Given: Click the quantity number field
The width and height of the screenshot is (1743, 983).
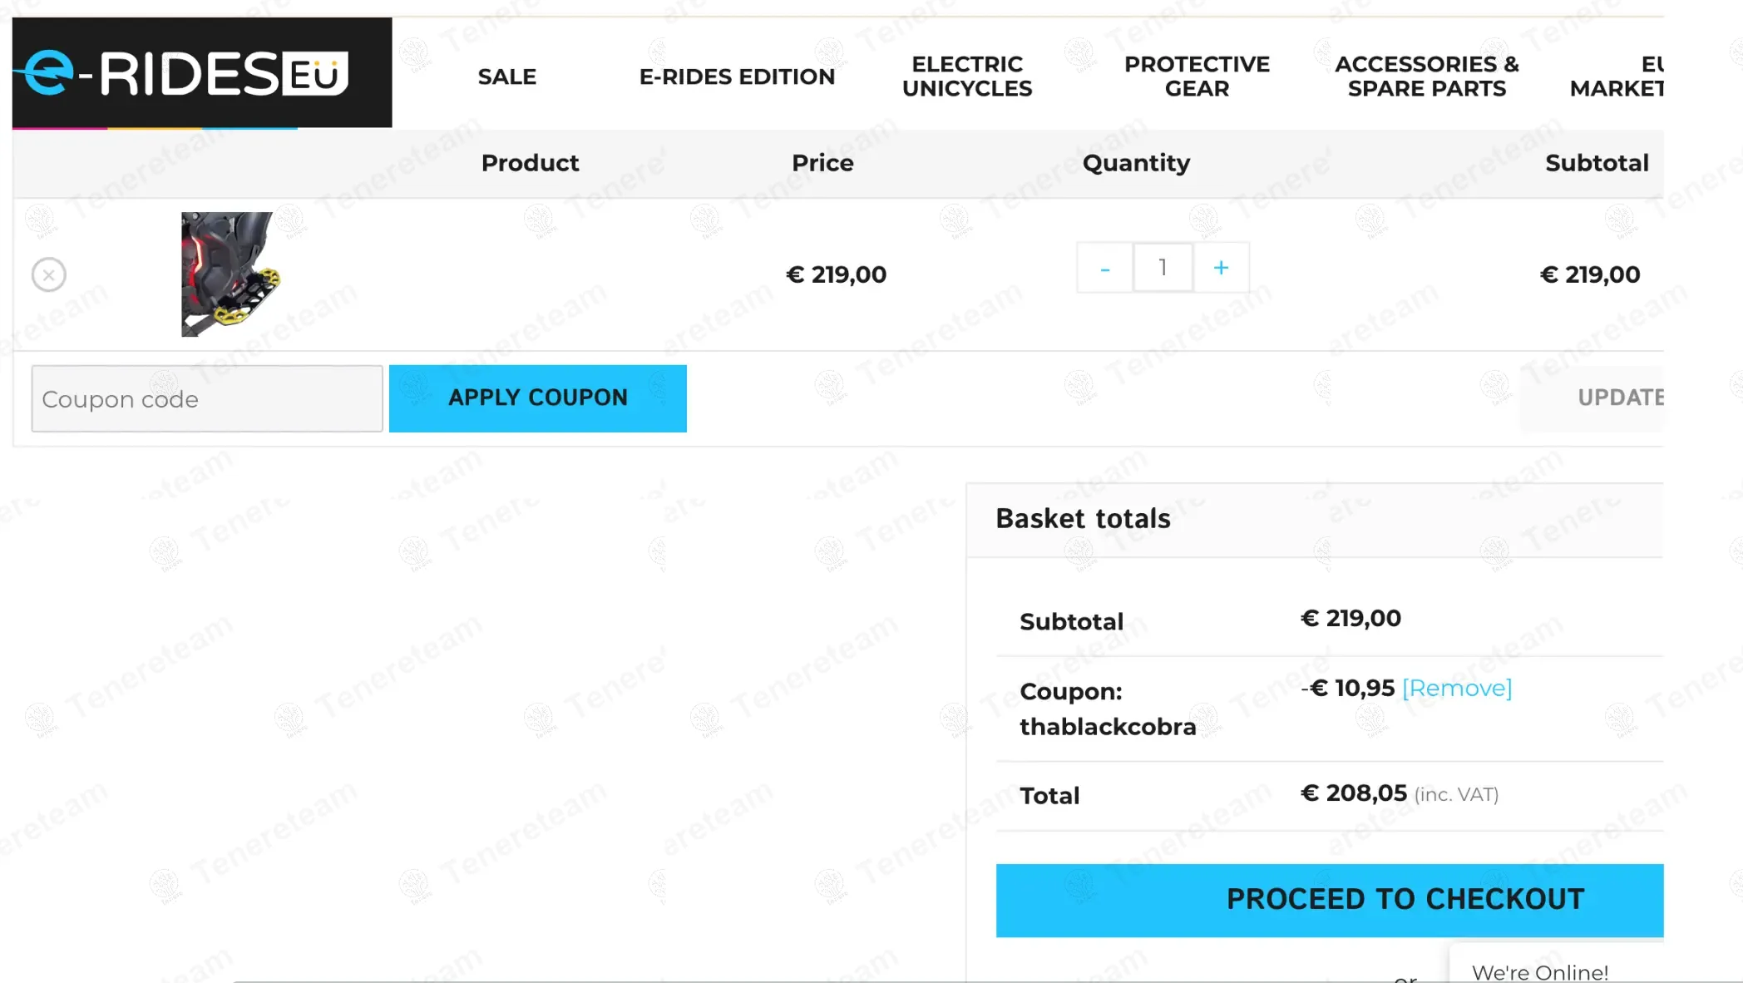Looking at the screenshot, I should pyautogui.click(x=1163, y=268).
